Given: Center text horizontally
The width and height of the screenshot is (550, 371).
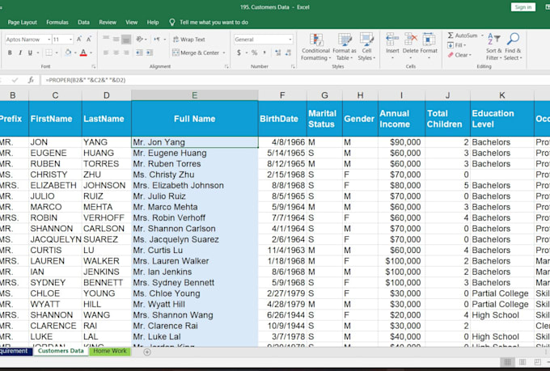Looking at the screenshot, I should click(116, 53).
